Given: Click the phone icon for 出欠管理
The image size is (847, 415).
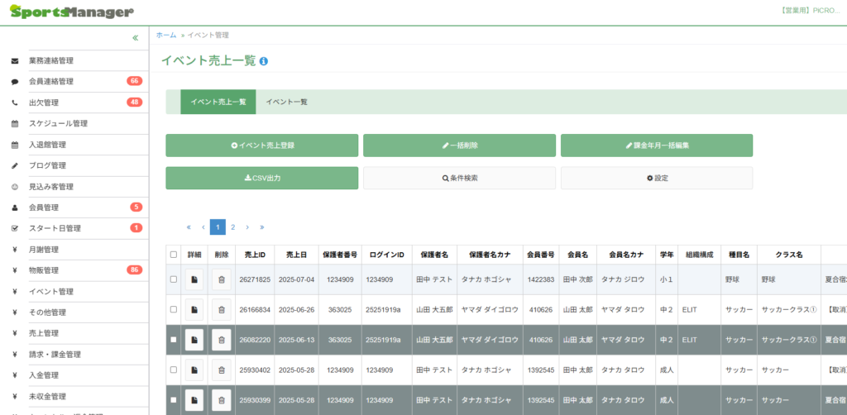Looking at the screenshot, I should 15,103.
